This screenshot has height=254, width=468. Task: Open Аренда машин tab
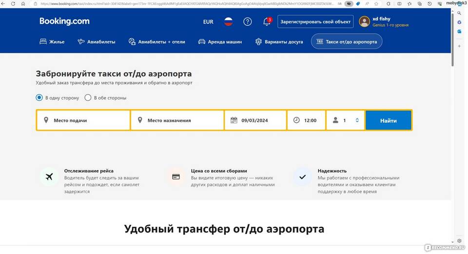pos(220,41)
